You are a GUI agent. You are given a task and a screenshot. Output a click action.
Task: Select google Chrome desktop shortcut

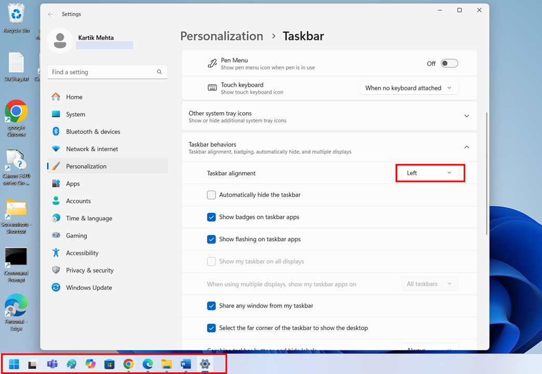tap(16, 118)
